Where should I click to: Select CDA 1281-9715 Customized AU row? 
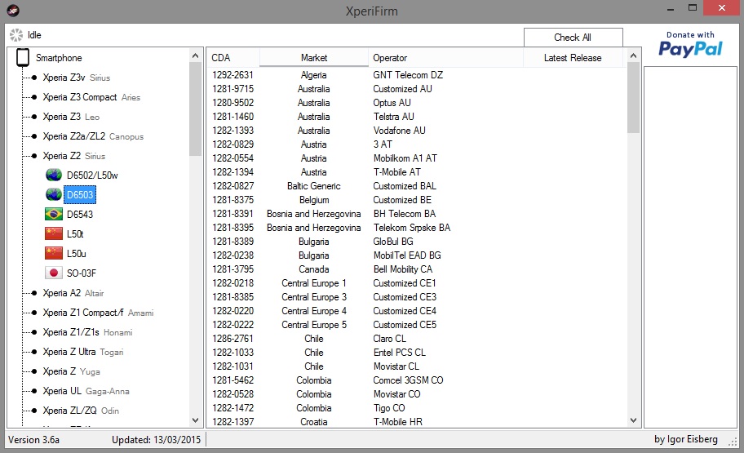[417, 89]
